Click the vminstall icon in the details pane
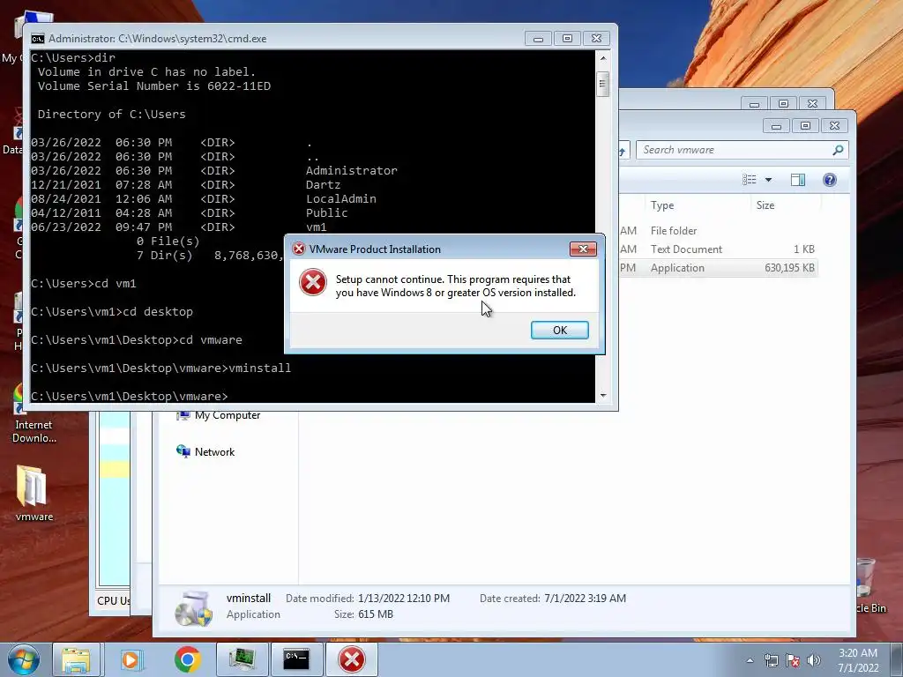The height and width of the screenshot is (677, 903). (194, 606)
